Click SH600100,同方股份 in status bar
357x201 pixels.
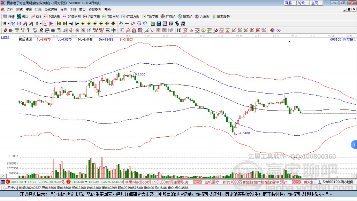click(338, 182)
